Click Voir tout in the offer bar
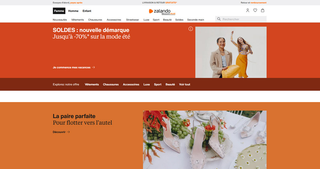The width and height of the screenshot is (320, 169). click(x=185, y=84)
